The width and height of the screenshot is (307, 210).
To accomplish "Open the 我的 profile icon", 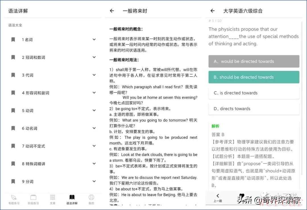I will pyautogui.click(x=91, y=197).
